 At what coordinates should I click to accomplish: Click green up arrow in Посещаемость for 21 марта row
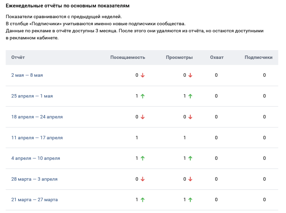click(142, 200)
